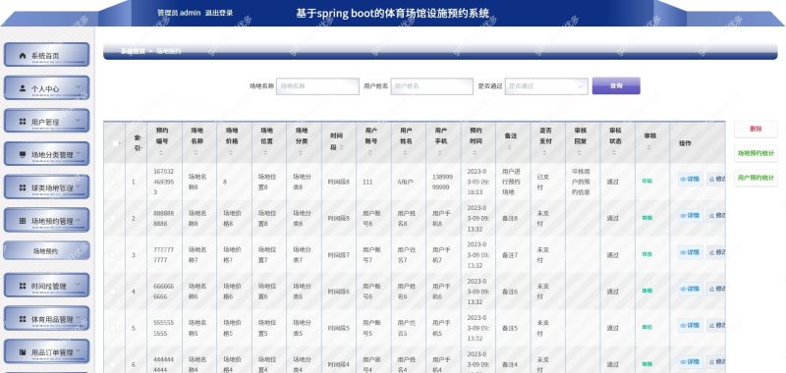
Task: Collapse the 场地预约管理 menu chevron
Action: click(78, 220)
